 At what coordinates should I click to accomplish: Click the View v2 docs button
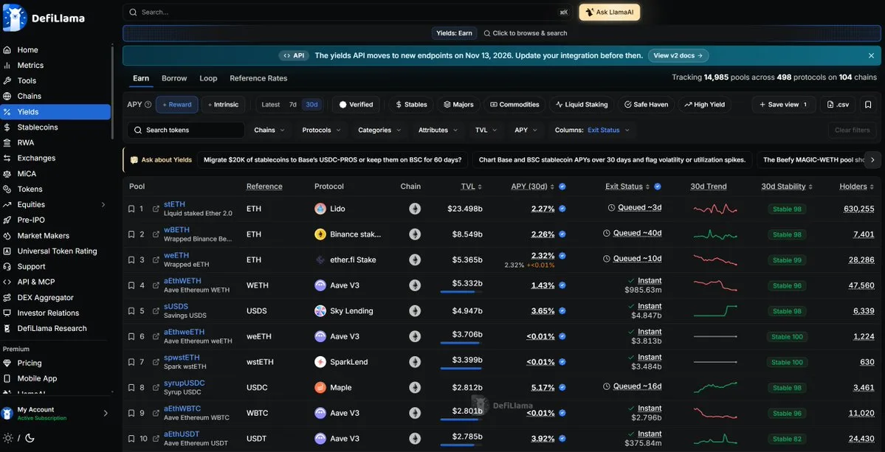point(678,56)
